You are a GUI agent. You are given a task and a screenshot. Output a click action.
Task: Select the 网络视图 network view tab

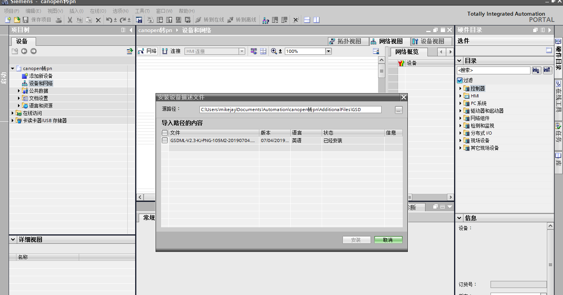coord(389,41)
